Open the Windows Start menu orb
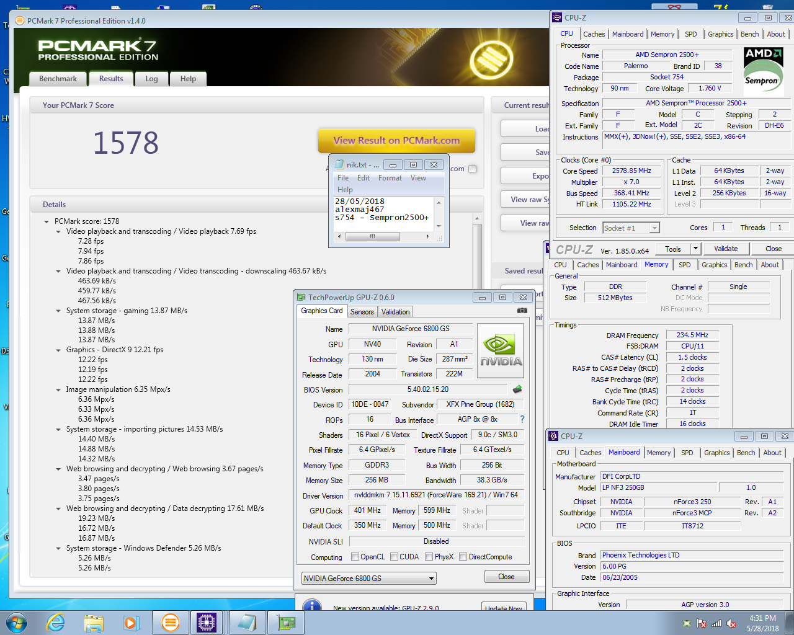Viewport: 794px width, 635px height. tap(17, 623)
